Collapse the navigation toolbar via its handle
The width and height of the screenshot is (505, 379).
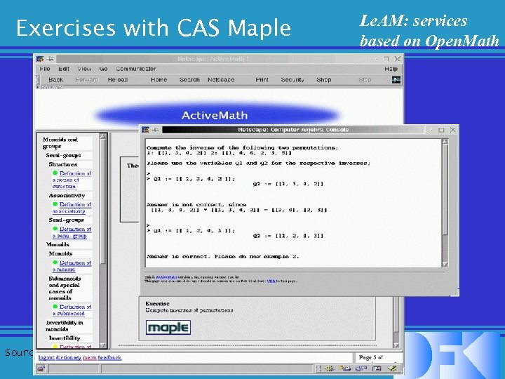[38, 80]
